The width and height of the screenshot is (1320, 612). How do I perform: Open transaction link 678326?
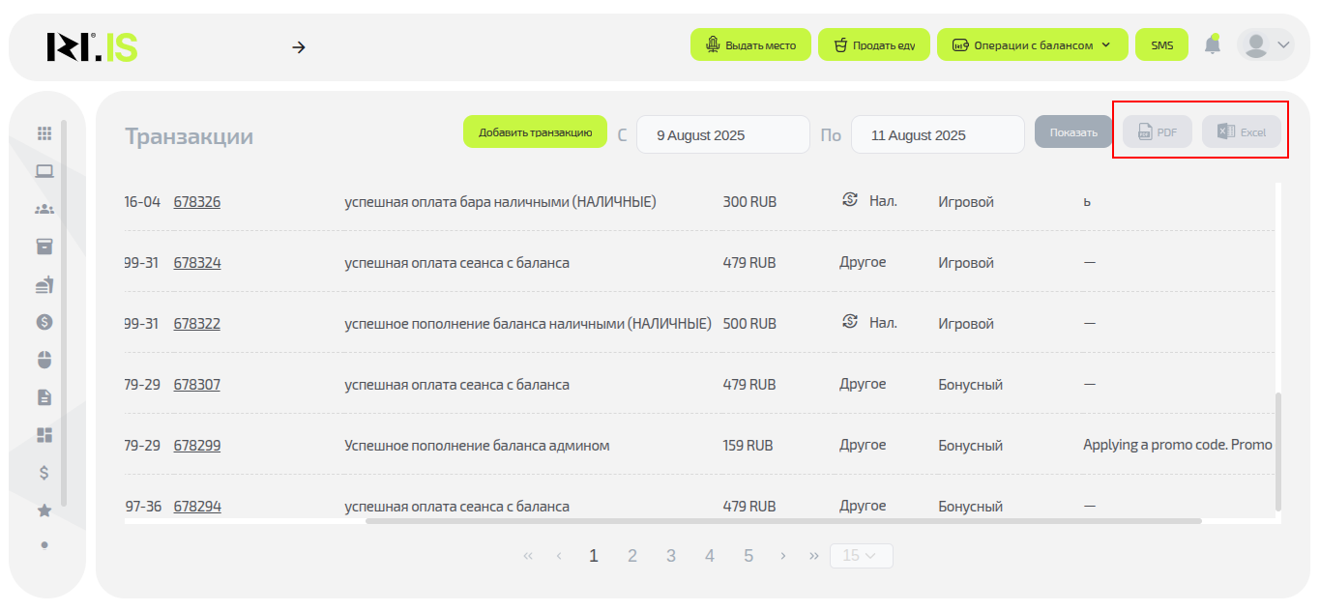point(197,202)
